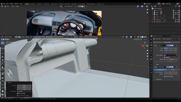Click the viewport pan hand icon

point(147,54)
